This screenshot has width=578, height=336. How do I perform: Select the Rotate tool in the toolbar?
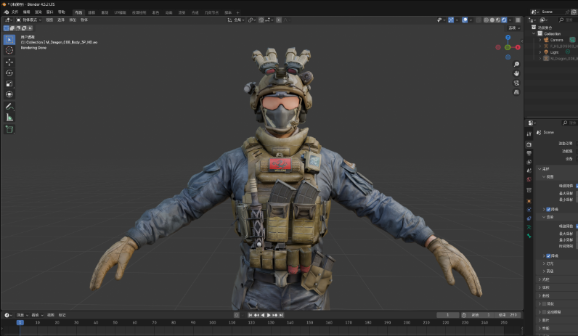(9, 73)
